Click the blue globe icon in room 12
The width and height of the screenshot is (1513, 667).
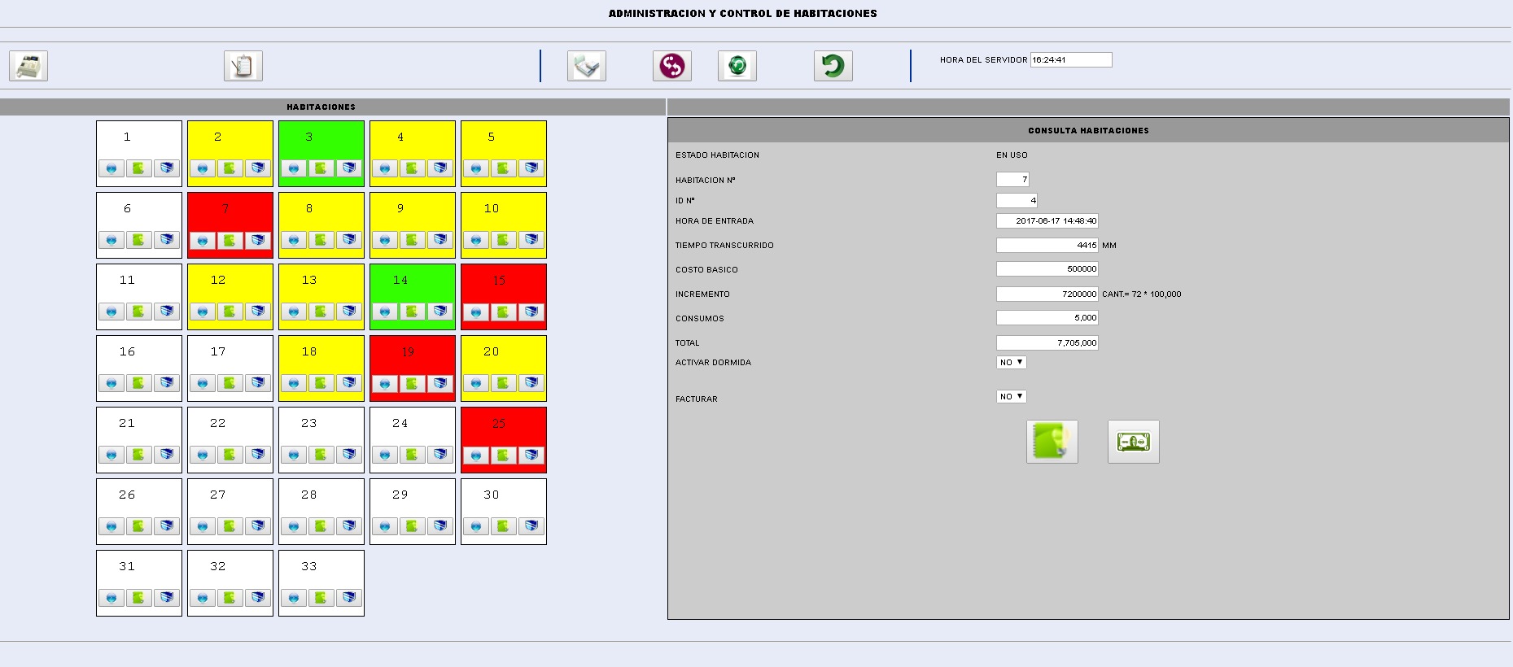203,312
